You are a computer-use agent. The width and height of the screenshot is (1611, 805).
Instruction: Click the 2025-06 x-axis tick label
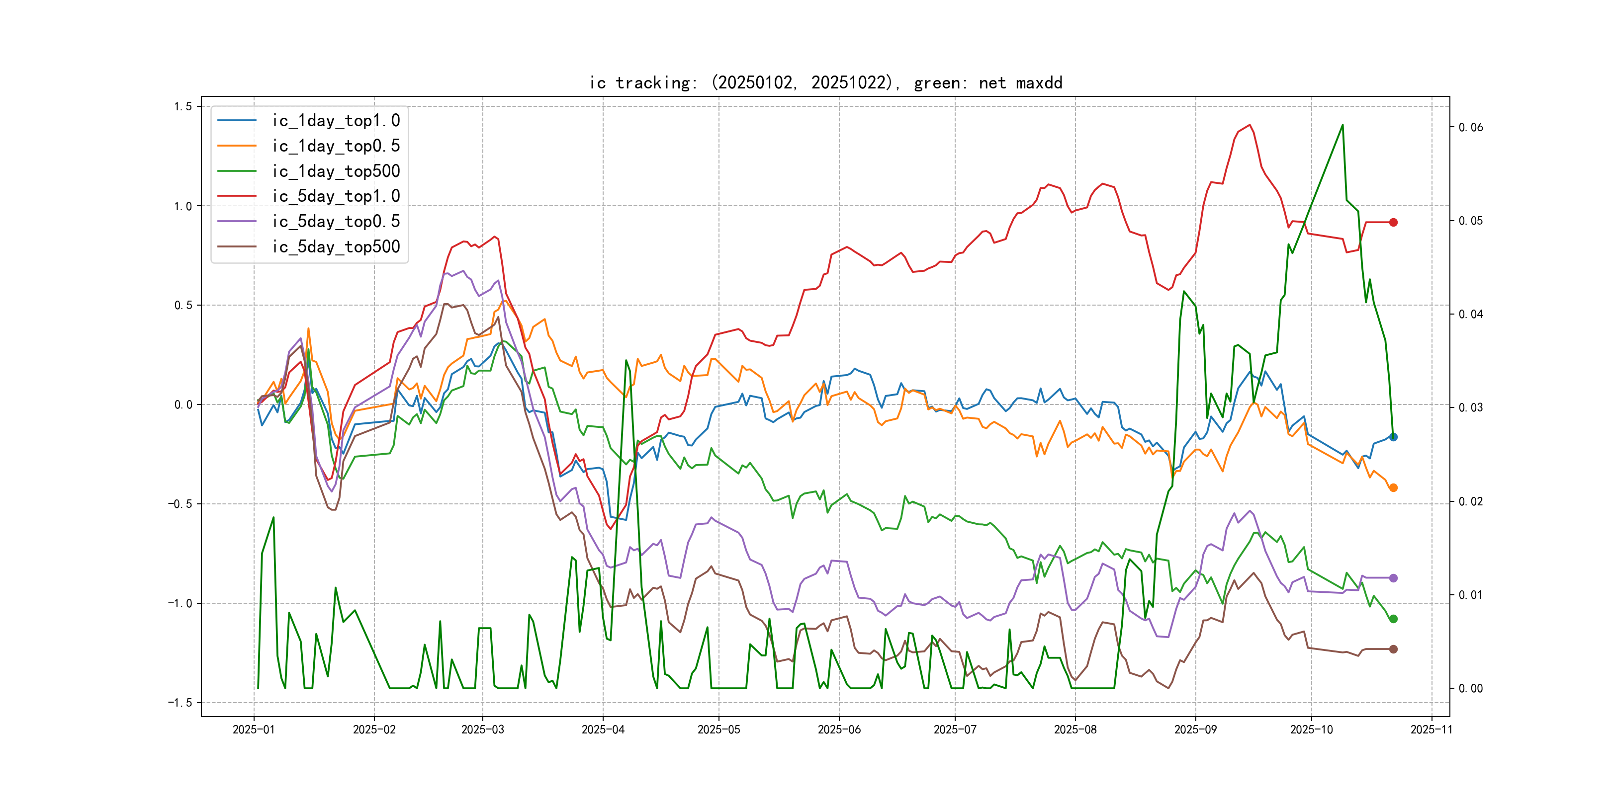coord(839,729)
